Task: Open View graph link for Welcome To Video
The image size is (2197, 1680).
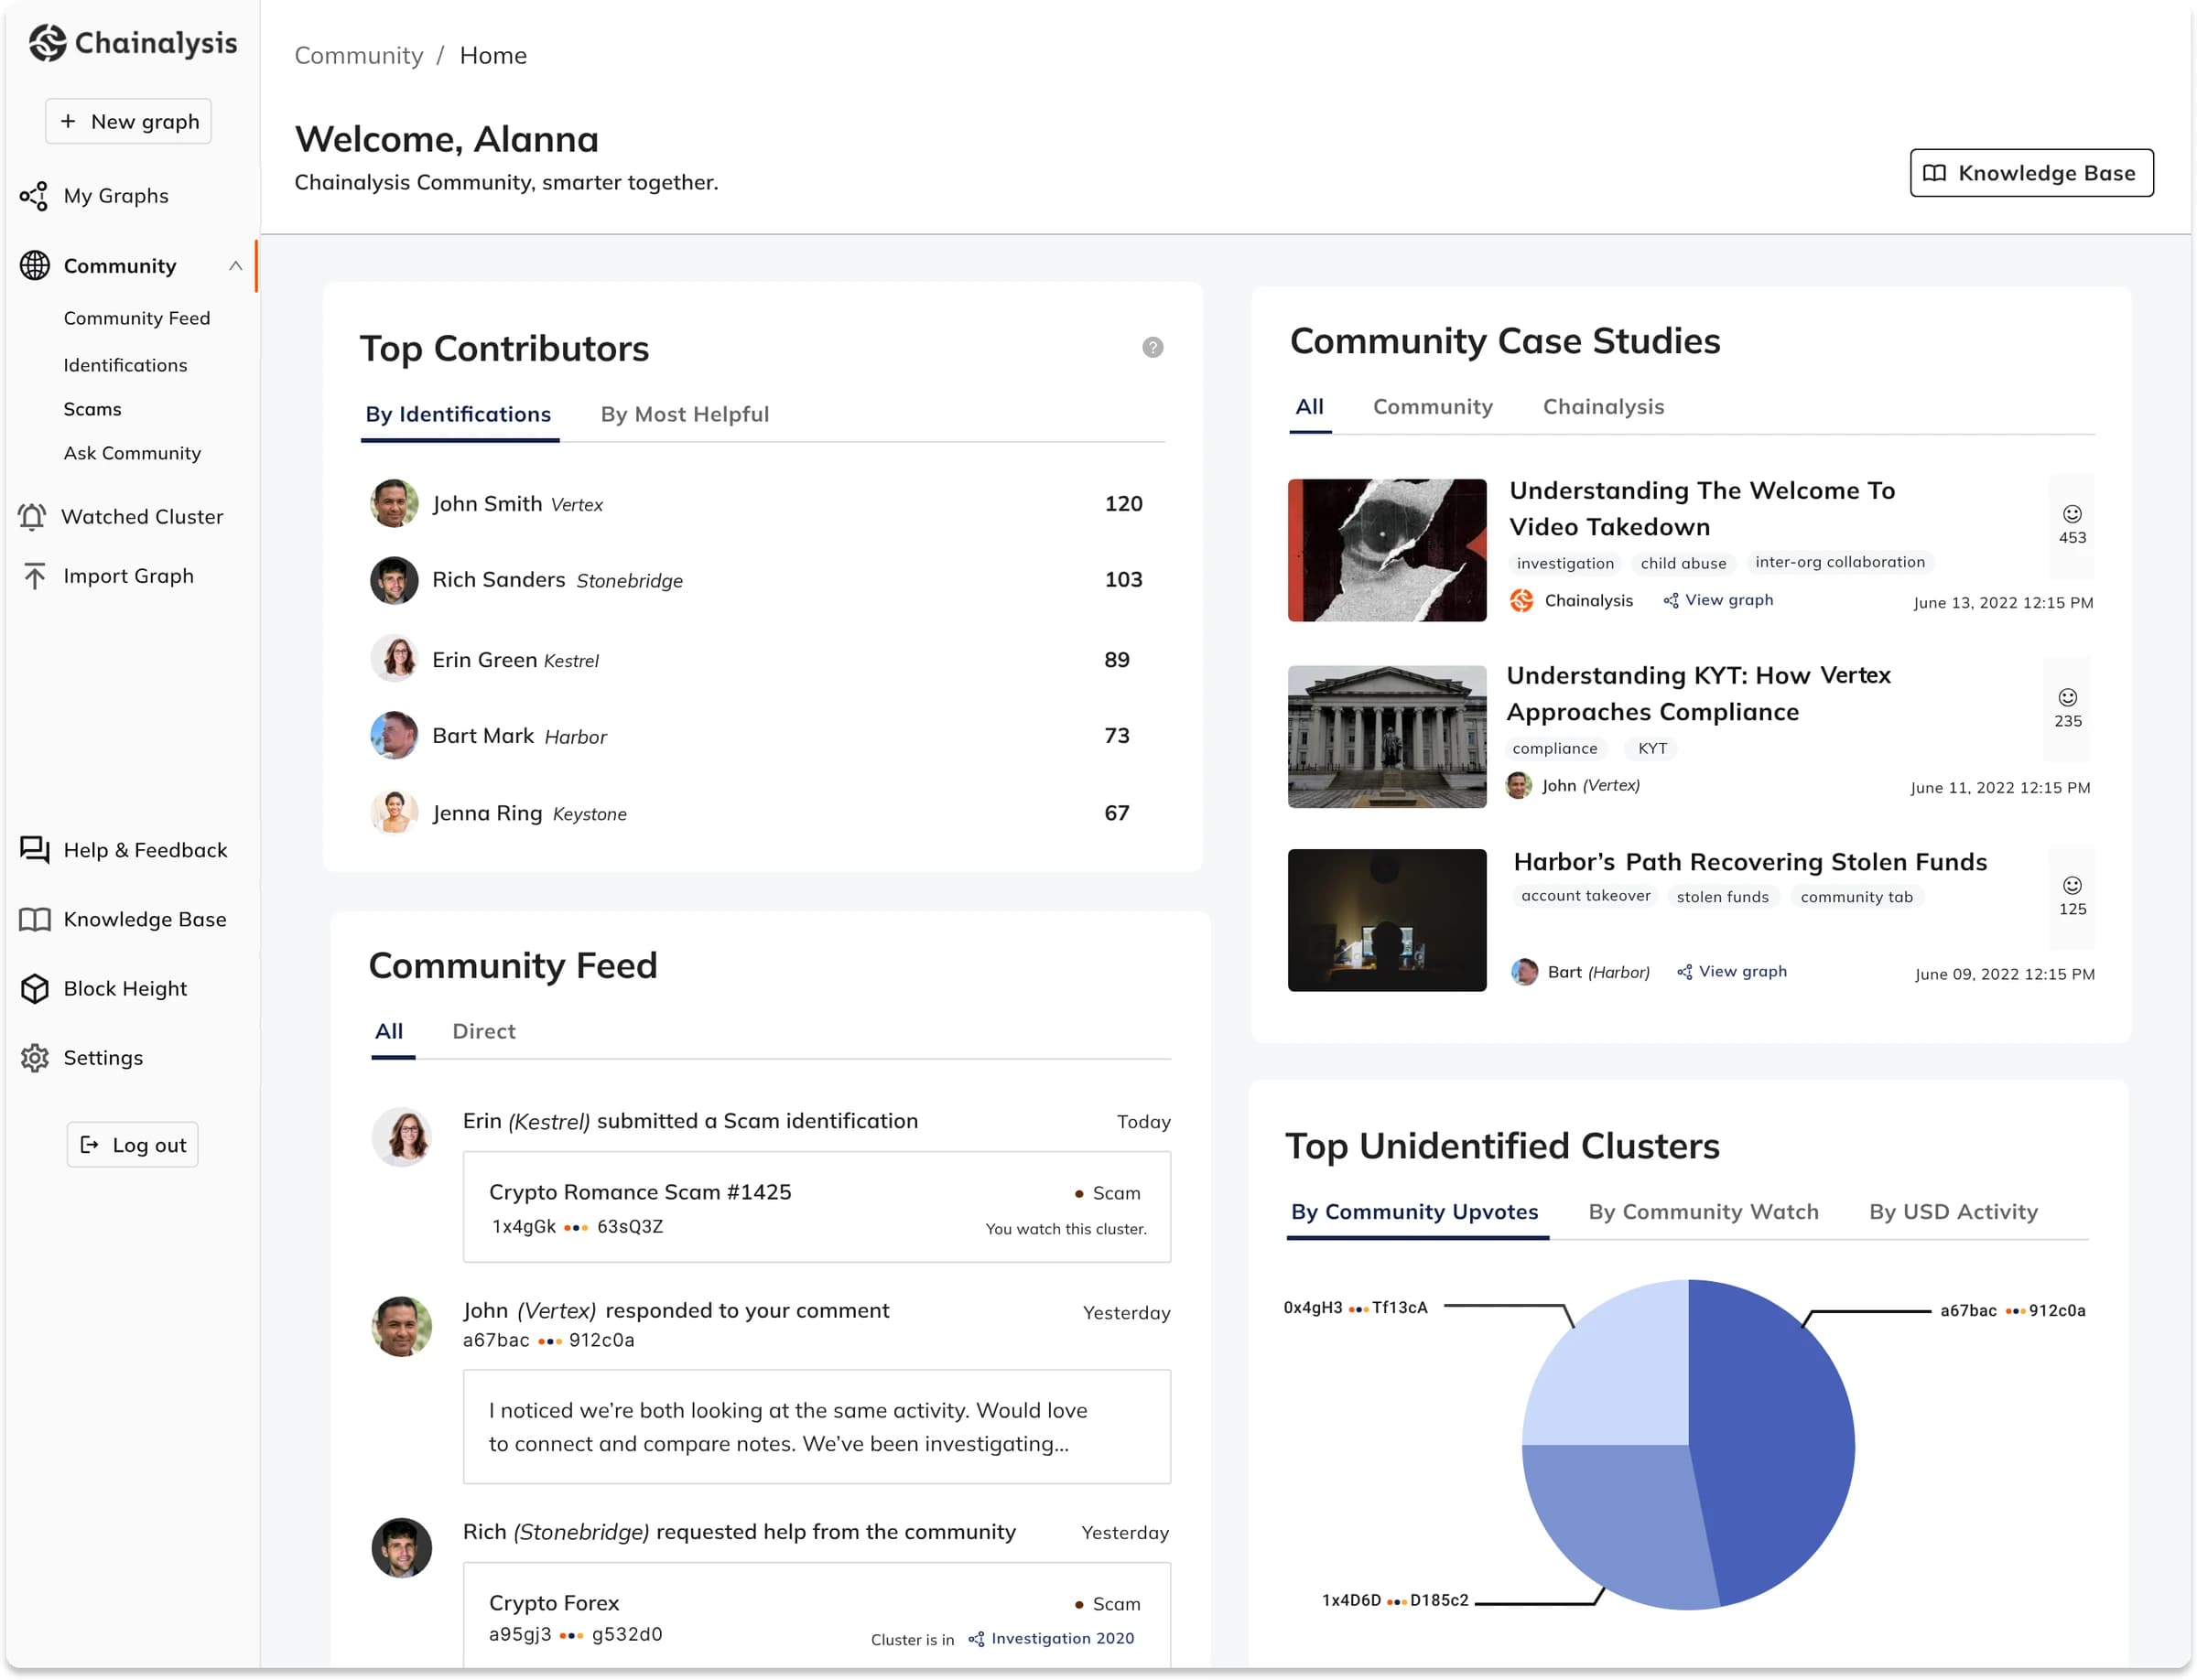Action: coord(1718,600)
